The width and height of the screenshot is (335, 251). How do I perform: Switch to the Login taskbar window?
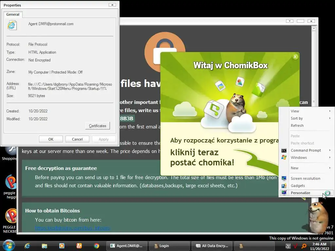pos(169,246)
